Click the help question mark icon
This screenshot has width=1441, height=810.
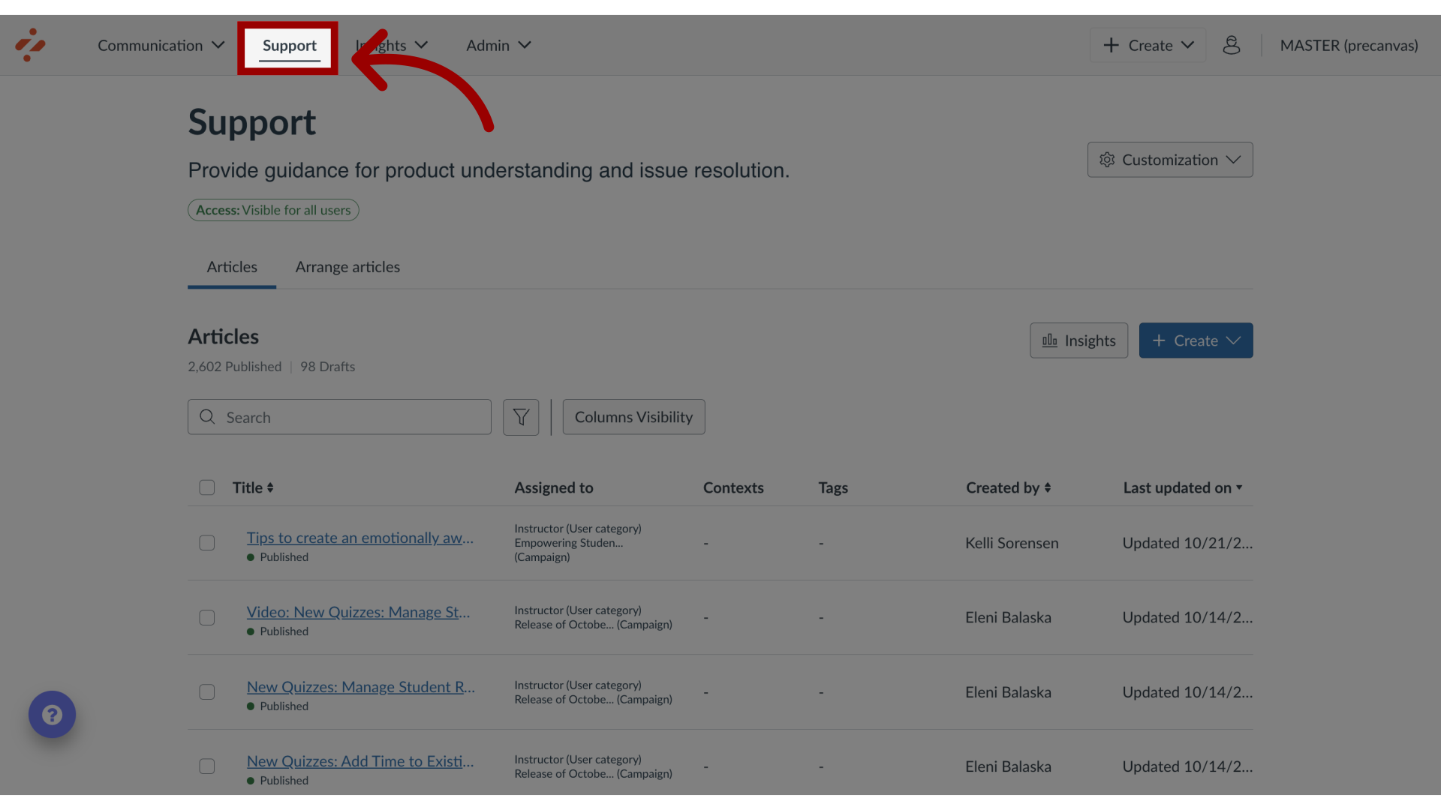pyautogui.click(x=53, y=715)
